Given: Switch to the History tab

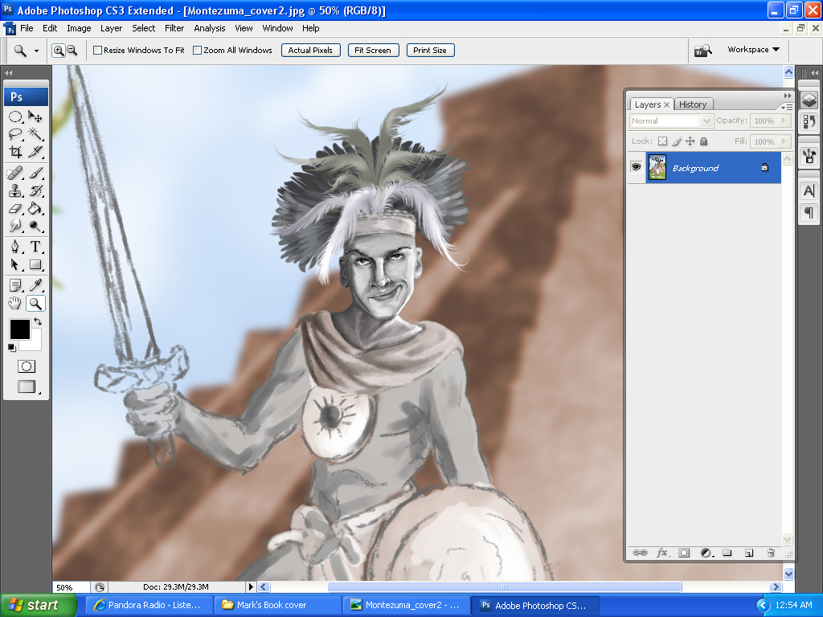Looking at the screenshot, I should [693, 104].
